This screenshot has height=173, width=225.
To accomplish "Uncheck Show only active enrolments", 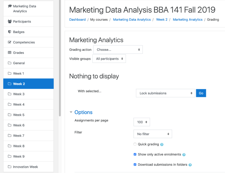I will (x=135, y=154).
